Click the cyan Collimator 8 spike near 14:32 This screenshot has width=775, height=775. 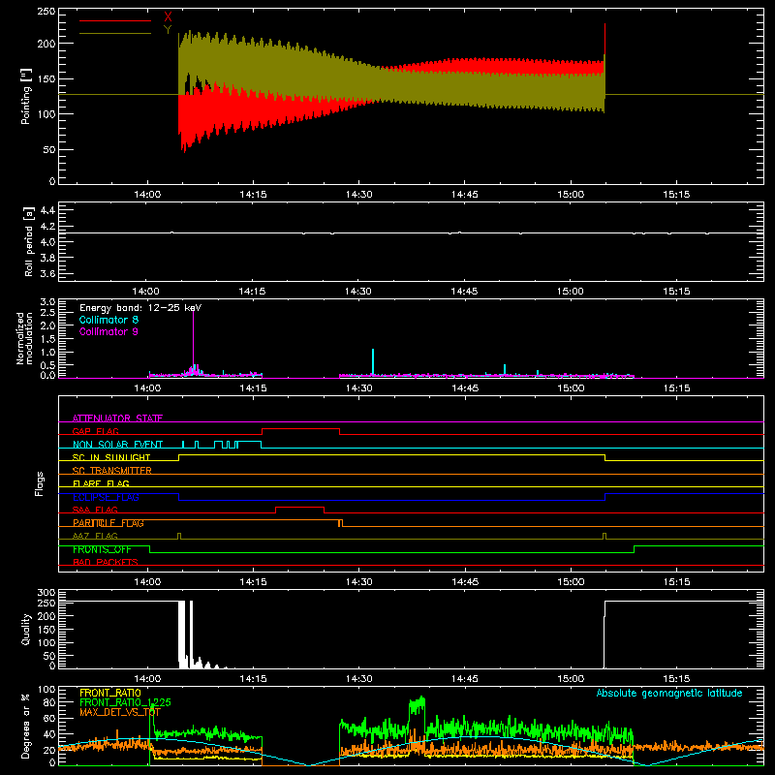(373, 361)
